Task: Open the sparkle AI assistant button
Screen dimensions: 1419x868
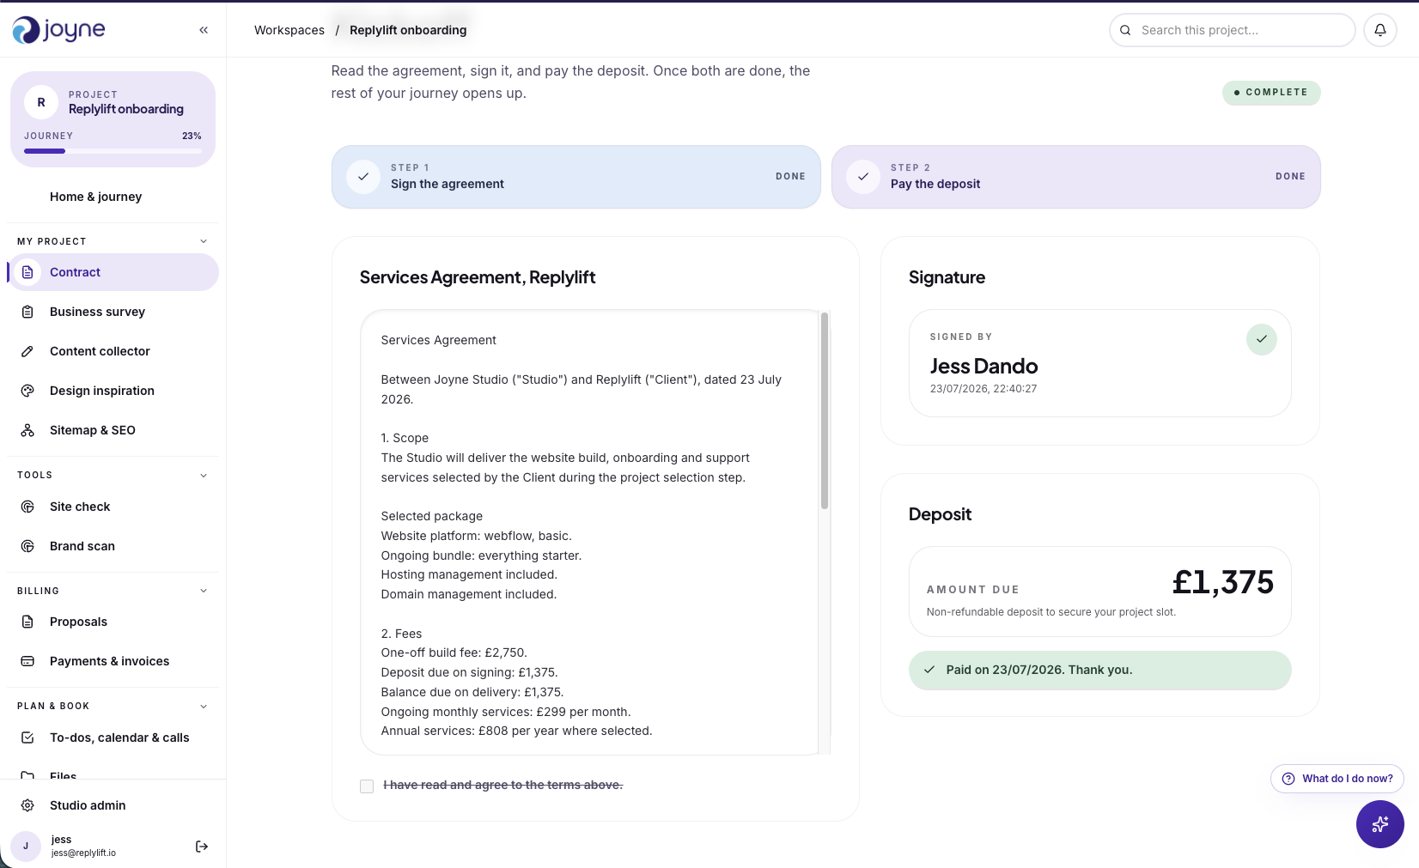Action: click(1380, 824)
